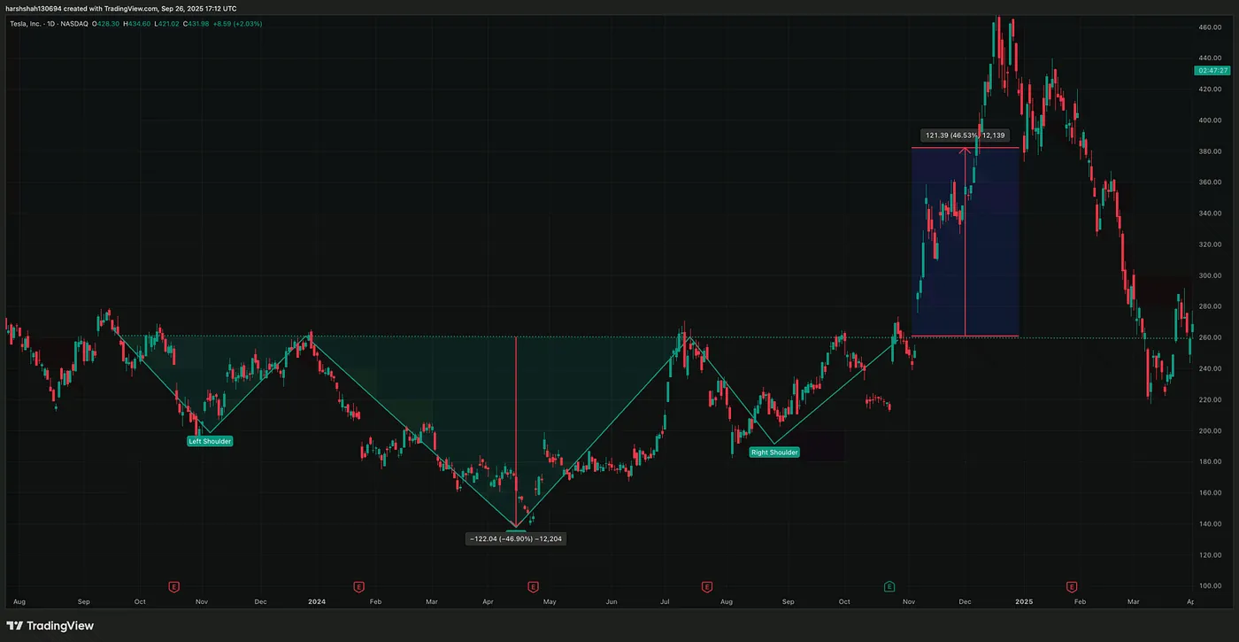Click the 100.00 price axis label

point(1210,585)
